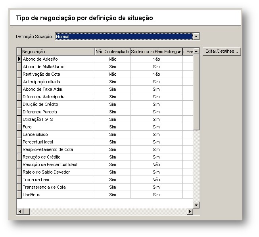Click Não Contemplado cell for Transferencia de Cota

[x=113, y=187]
